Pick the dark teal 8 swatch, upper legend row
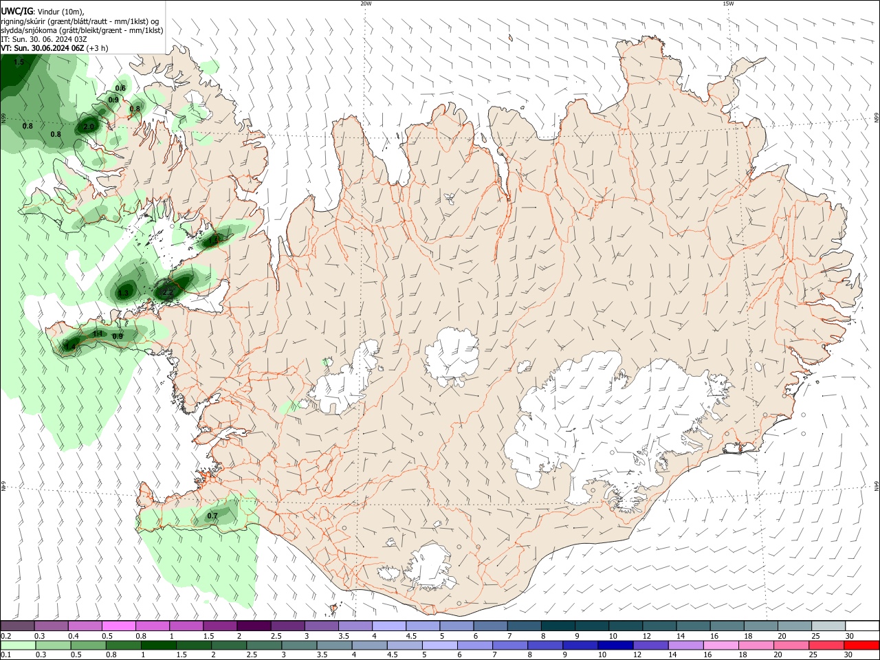This screenshot has height=660, width=880. click(x=558, y=626)
